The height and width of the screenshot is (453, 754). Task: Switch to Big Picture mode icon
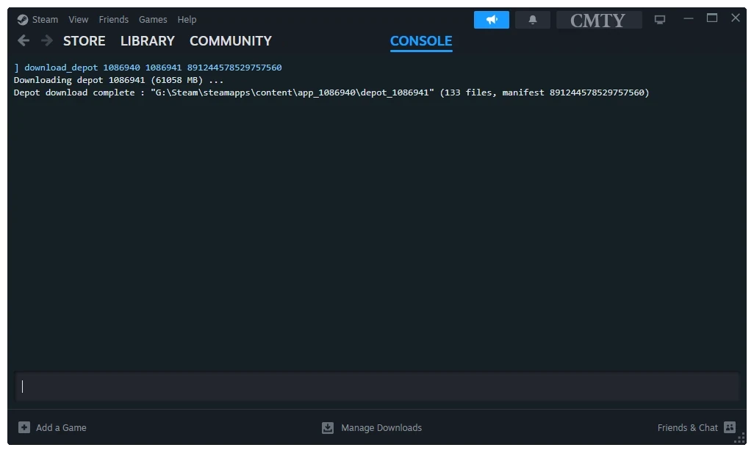click(660, 20)
